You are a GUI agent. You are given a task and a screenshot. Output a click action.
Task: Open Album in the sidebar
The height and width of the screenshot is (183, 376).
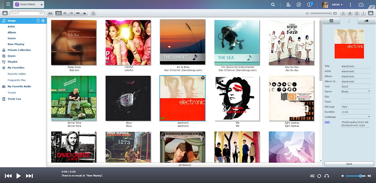(12, 32)
